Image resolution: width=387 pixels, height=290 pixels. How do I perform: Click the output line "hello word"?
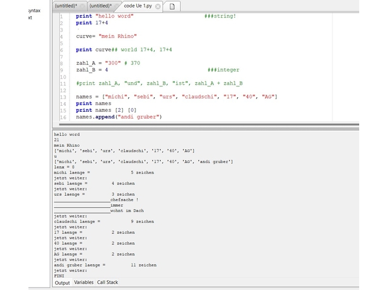[67, 134]
